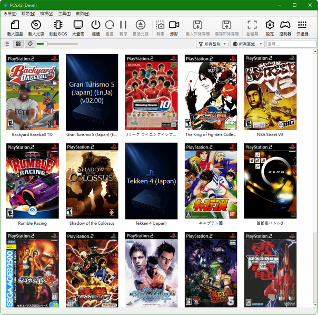Click the Change Disc (更換光碟) eject icon

click(141, 25)
